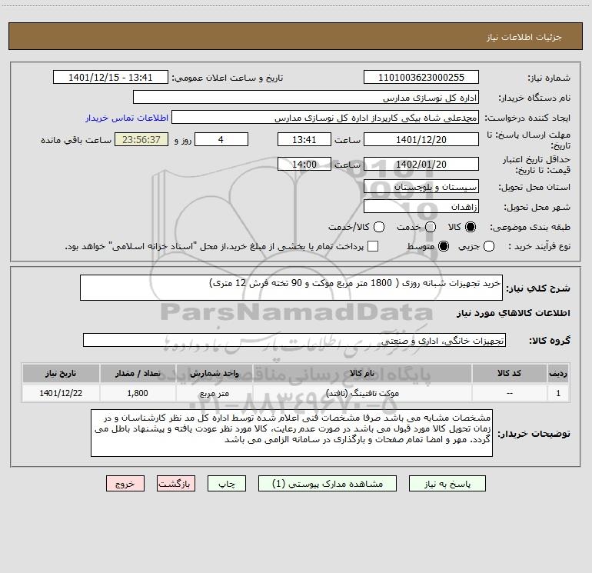Click the نام کالا column header

[x=362, y=374]
